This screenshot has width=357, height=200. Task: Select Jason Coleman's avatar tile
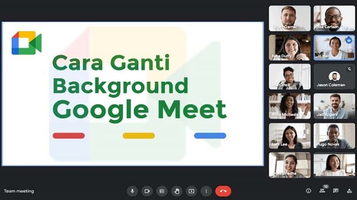coord(334,77)
